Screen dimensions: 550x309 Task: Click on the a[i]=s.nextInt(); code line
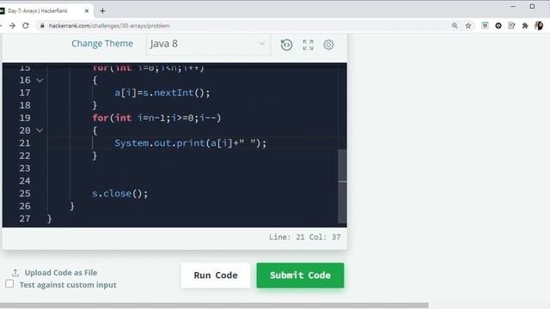pyautogui.click(x=162, y=93)
